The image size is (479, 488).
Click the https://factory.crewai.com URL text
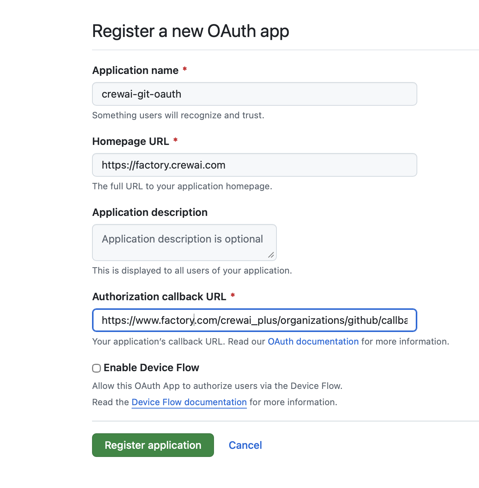pyautogui.click(x=163, y=165)
